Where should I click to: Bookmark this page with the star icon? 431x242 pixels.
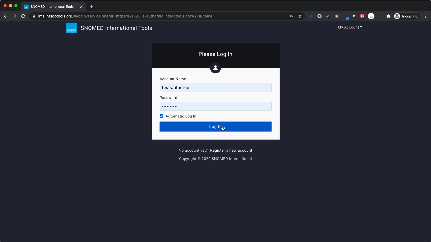(300, 16)
